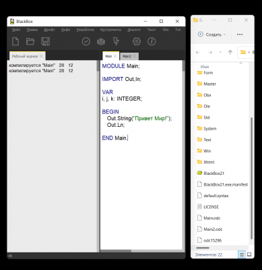
Task: Click the Создать button in Explorer
Action: tap(211, 34)
